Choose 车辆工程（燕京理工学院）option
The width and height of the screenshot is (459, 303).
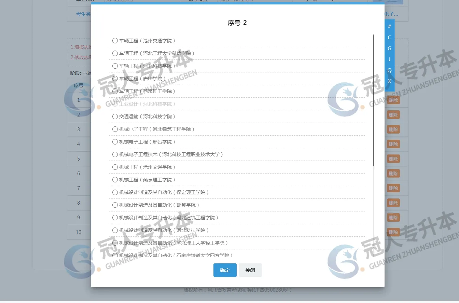115,91
